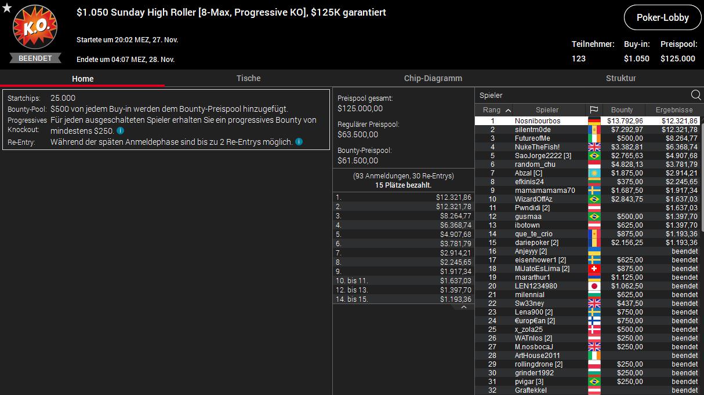The image size is (704, 395).
Task: Click the favorite star in the top-left corner
Action: [7, 8]
